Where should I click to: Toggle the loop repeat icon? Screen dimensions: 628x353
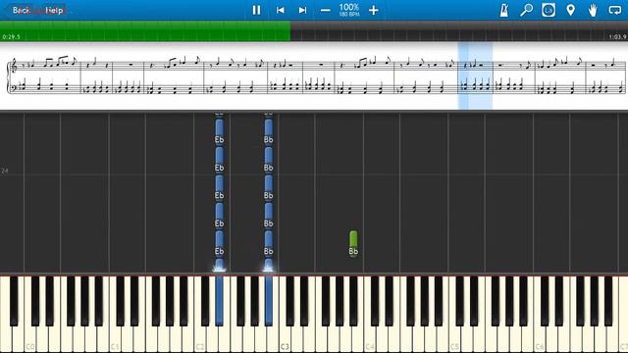pos(615,10)
